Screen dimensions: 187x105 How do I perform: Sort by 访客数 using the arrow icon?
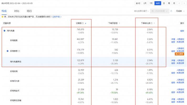pos(86,23)
